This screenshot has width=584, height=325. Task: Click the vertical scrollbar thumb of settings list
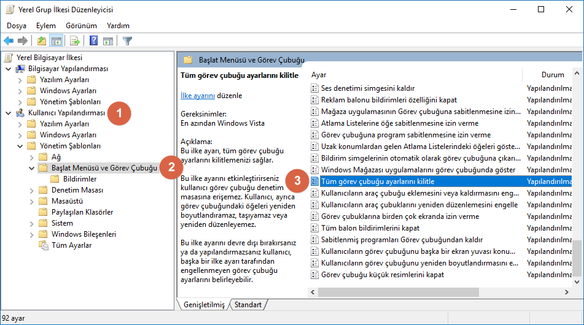coord(577,258)
